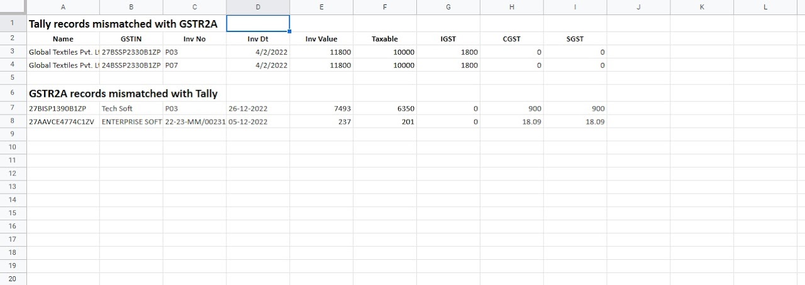This screenshot has width=805, height=285.
Task: Click the 'Tally records mismatched with GSTR2A' title cell
Action: tap(123, 23)
